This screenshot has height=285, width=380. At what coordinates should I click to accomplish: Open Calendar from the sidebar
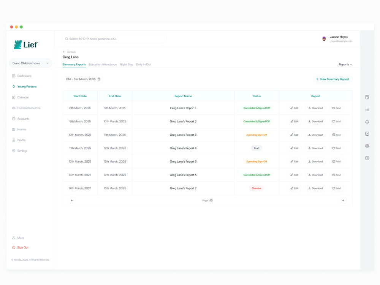pos(21,97)
